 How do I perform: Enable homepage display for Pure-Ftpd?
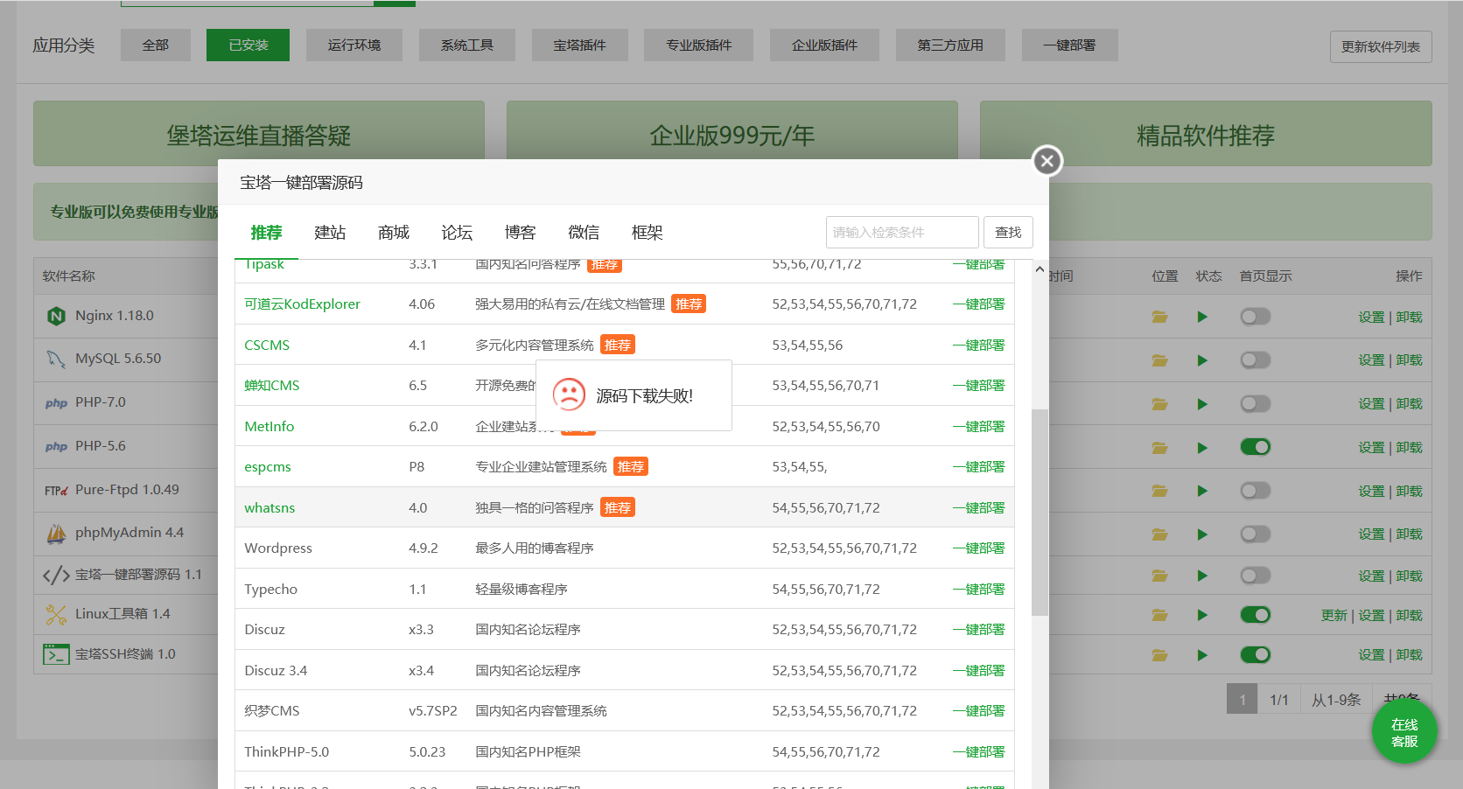[x=1256, y=491]
